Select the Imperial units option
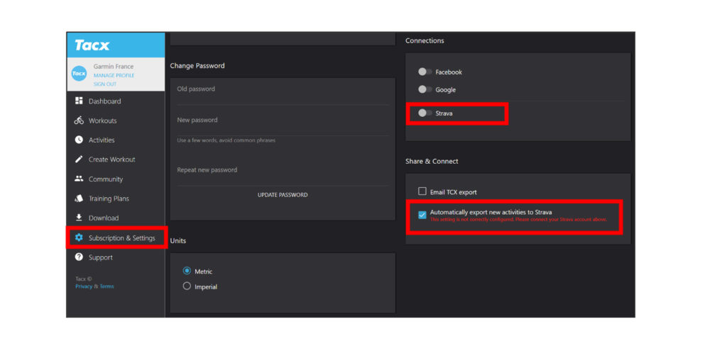 coord(187,286)
